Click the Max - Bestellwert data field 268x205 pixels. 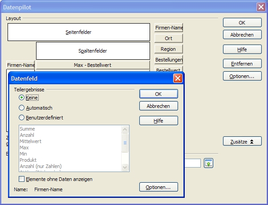[x=93, y=65]
